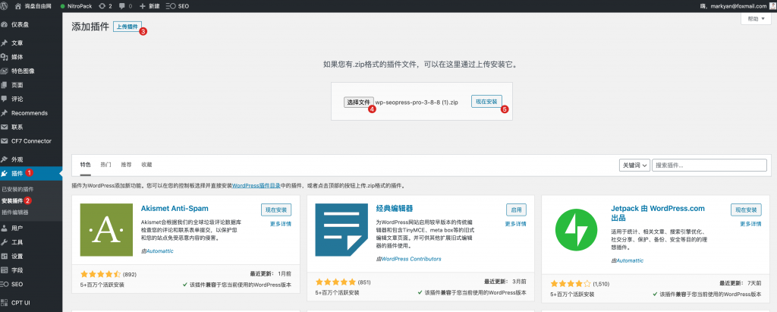The width and height of the screenshot is (777, 312).
Task: Click the 新建 new content menu
Action: pyautogui.click(x=150, y=5)
